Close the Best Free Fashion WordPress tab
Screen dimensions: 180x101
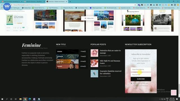(22, 2)
